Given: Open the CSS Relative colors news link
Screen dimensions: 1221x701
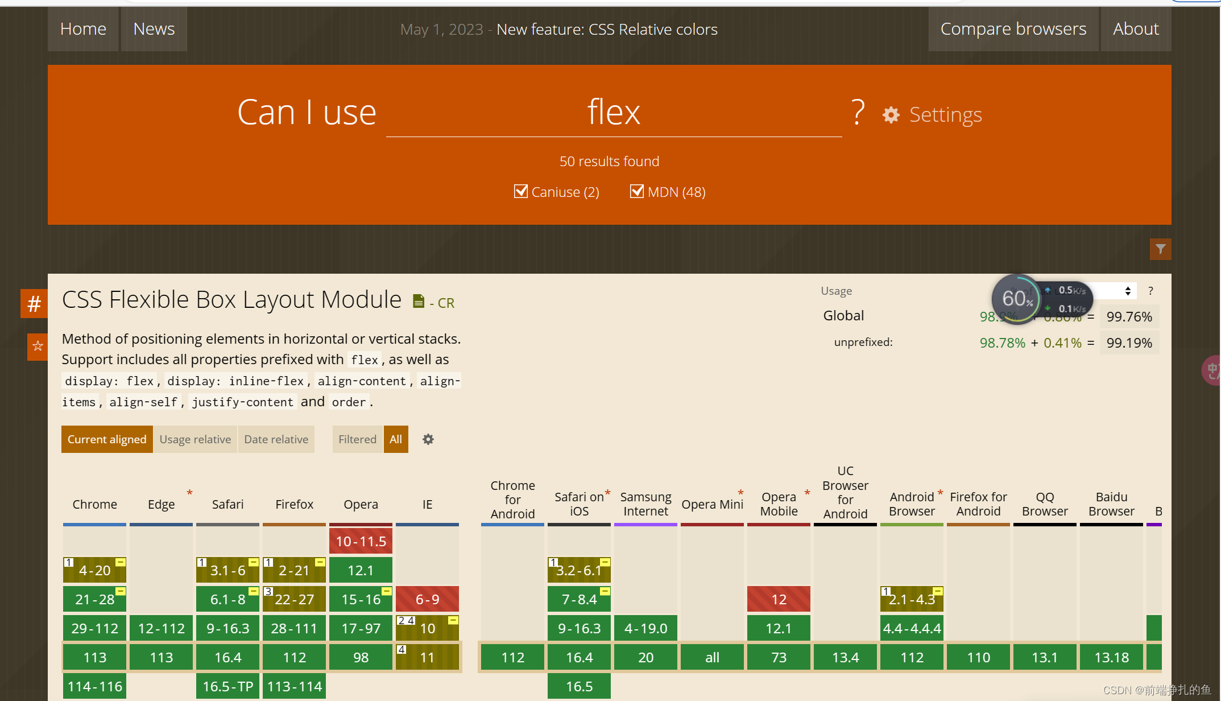Looking at the screenshot, I should (607, 30).
